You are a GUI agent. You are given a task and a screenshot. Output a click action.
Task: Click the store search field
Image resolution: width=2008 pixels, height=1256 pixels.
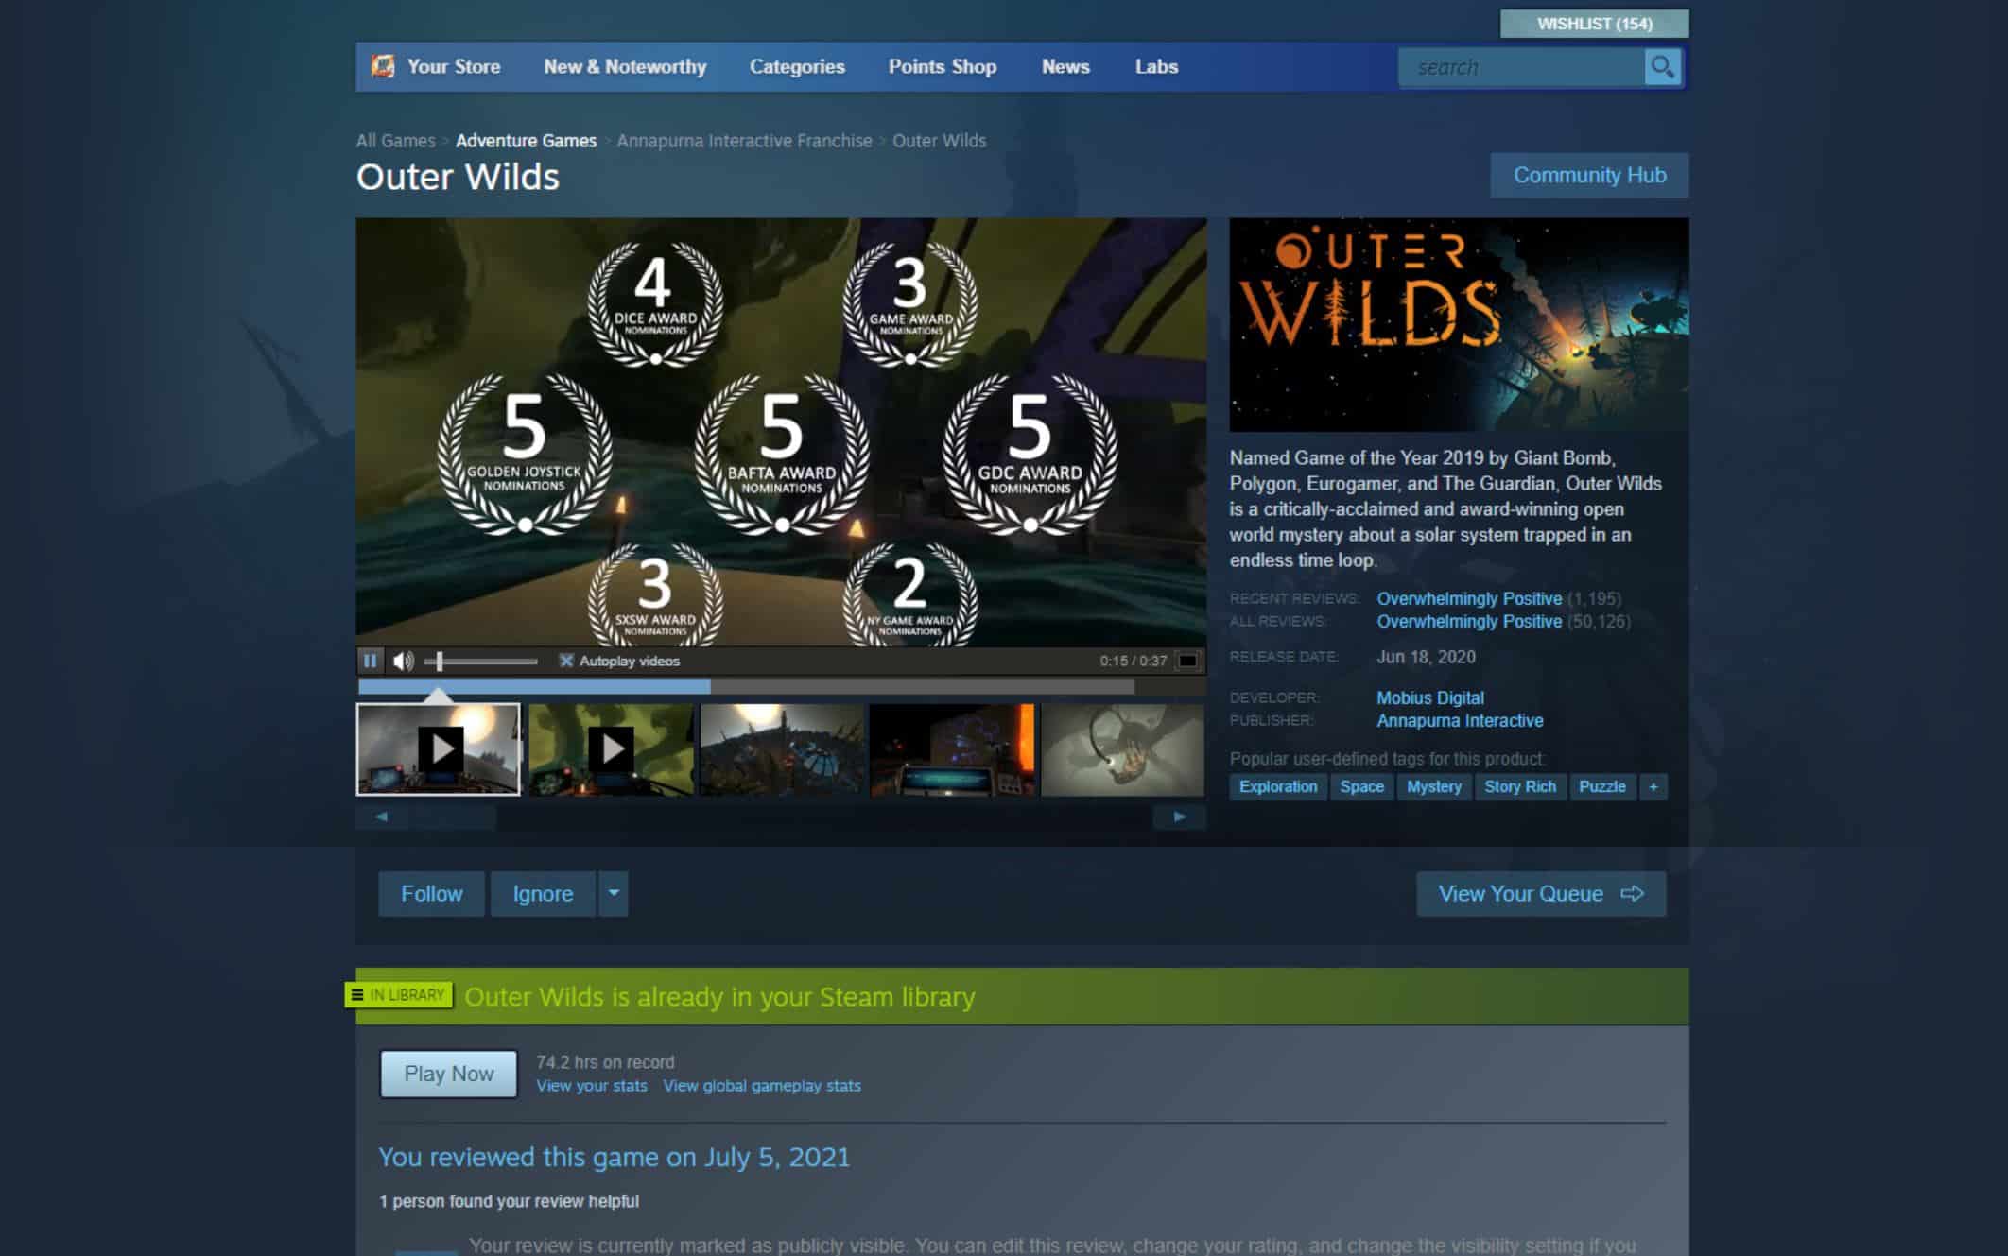(x=1522, y=67)
